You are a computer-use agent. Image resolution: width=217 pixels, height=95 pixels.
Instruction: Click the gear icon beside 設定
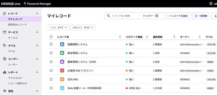(4, 91)
